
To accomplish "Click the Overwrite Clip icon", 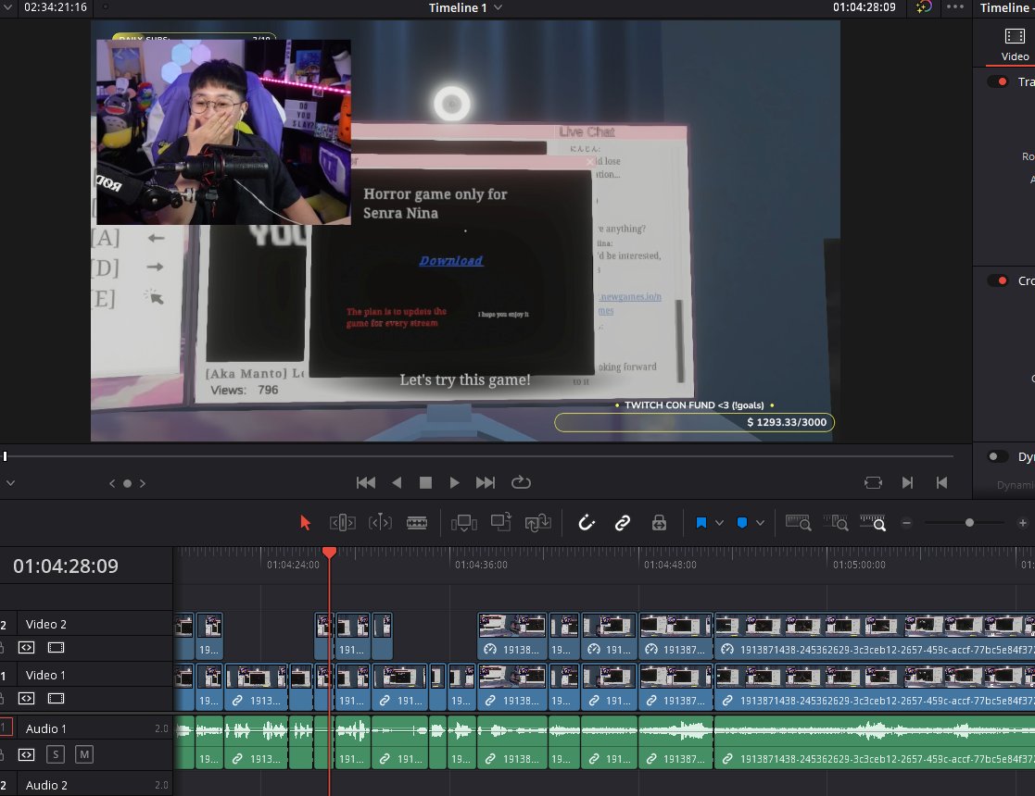I will click(501, 522).
